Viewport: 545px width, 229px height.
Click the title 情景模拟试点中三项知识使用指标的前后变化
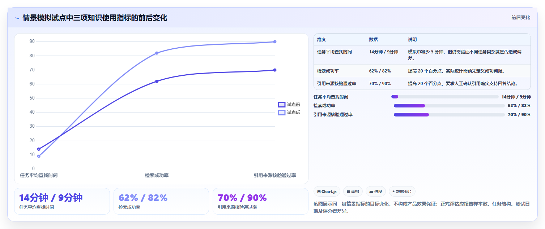click(95, 18)
